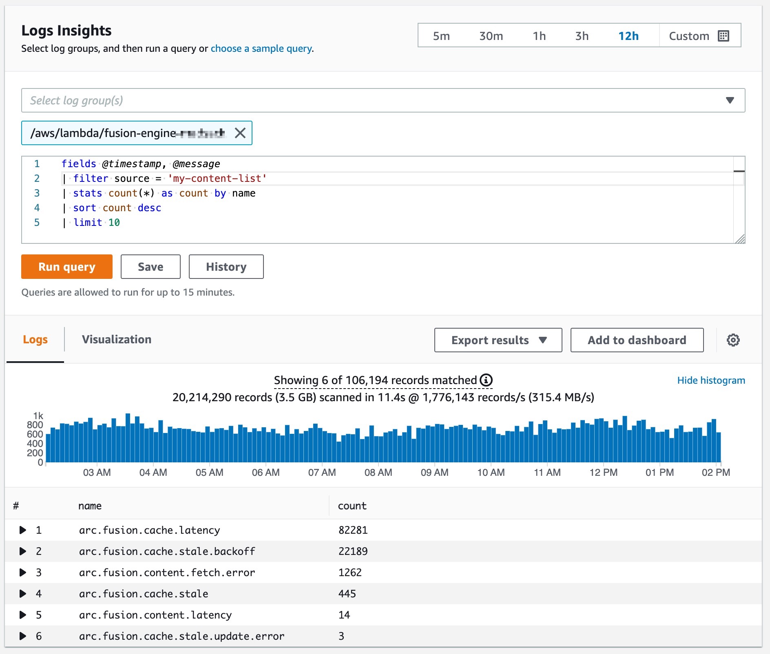Expand row 3 arc.fusion.content.fetch.error
The width and height of the screenshot is (770, 654).
[x=23, y=572]
